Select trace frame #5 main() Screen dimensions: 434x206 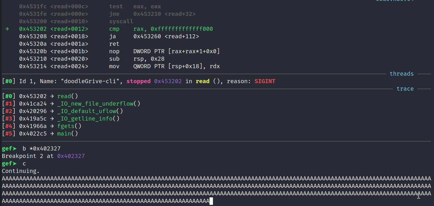(40, 133)
